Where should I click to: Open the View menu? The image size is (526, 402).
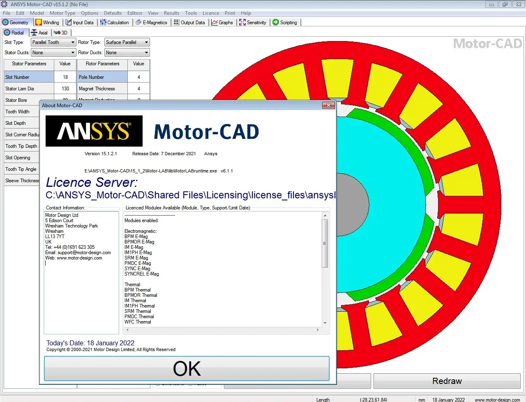click(153, 13)
